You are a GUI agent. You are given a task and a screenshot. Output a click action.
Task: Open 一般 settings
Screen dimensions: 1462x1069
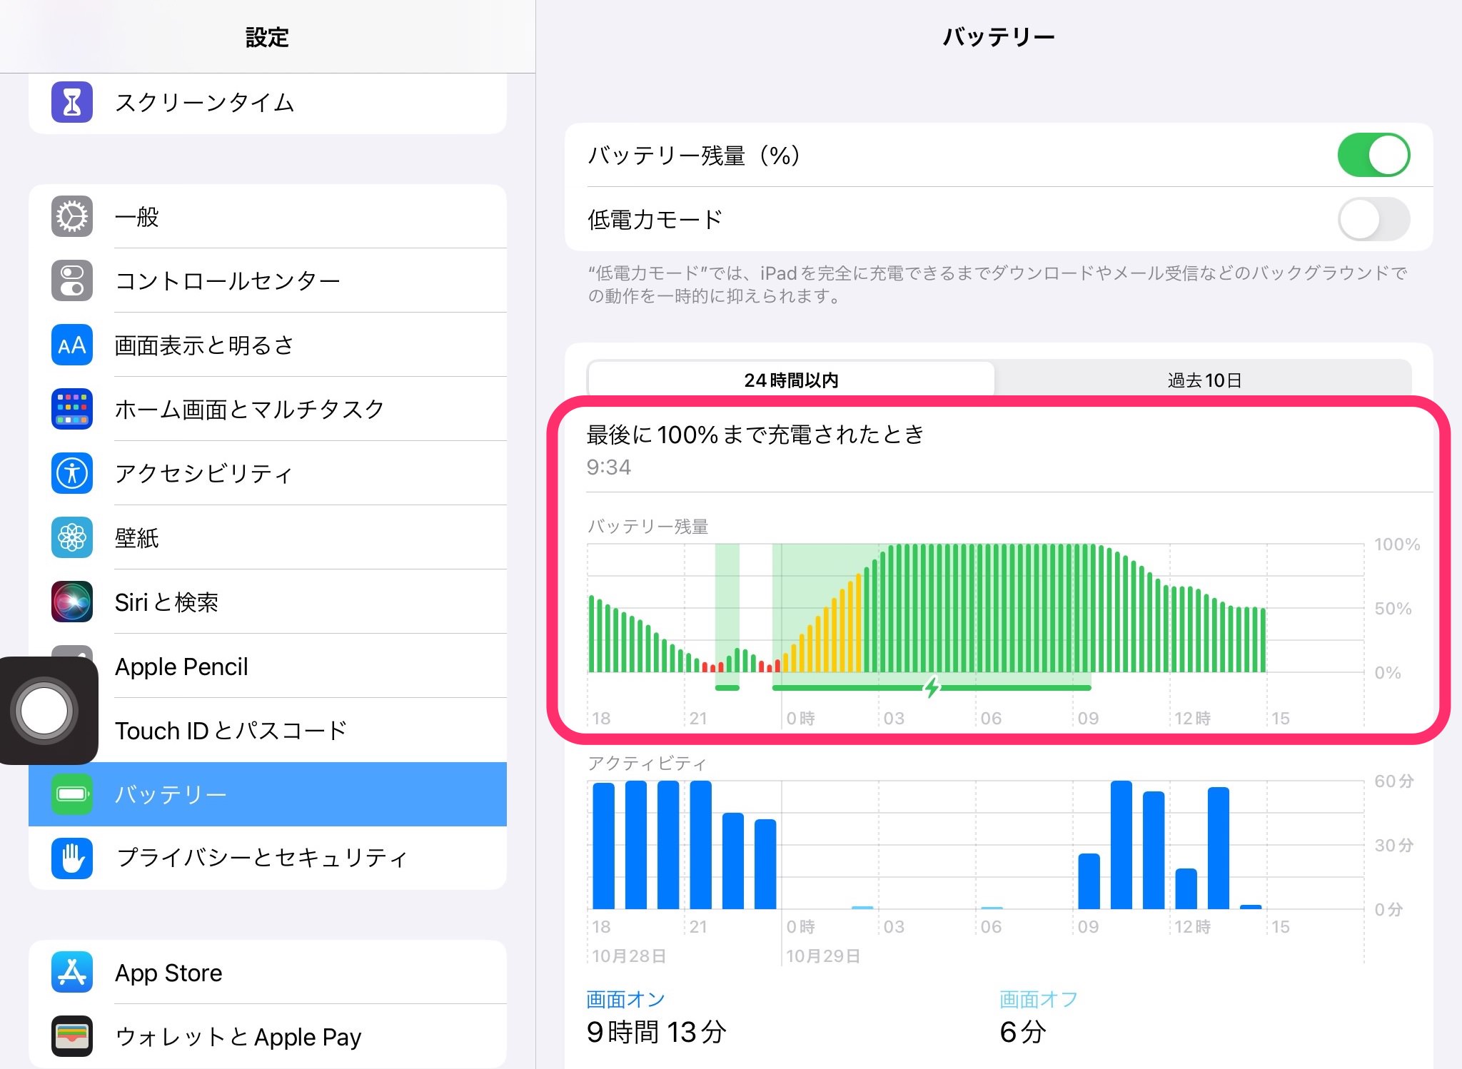tap(268, 216)
